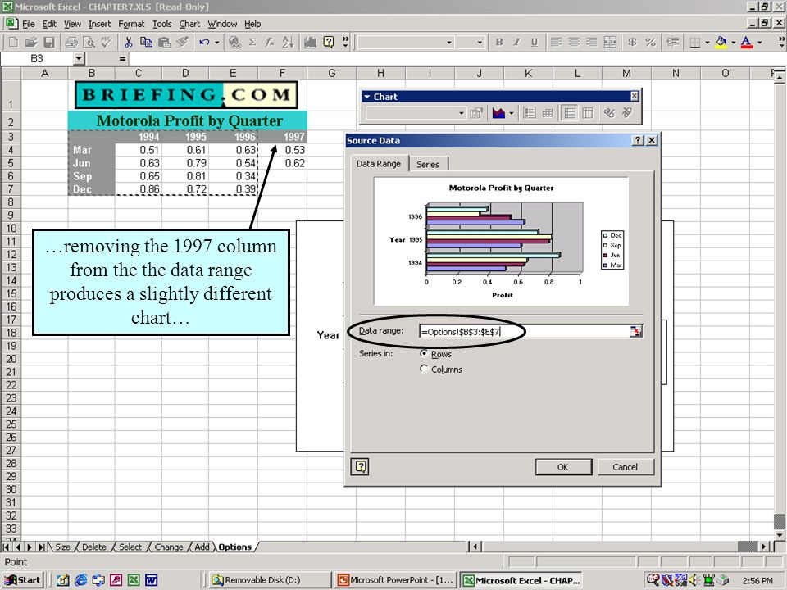Open the Chart menu
Viewport: 787px width, 590px height.
[189, 24]
